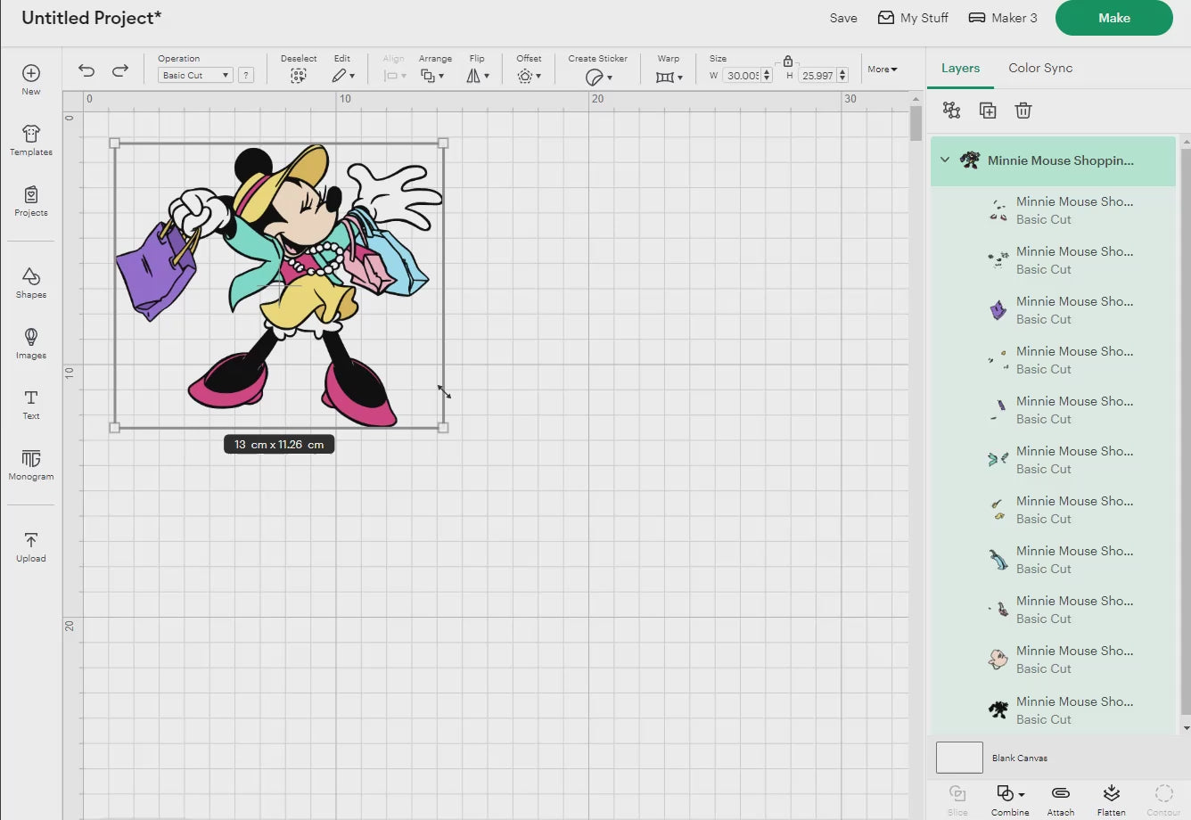This screenshot has width=1191, height=820.
Task: Click the Undo arrow
Action: click(86, 70)
